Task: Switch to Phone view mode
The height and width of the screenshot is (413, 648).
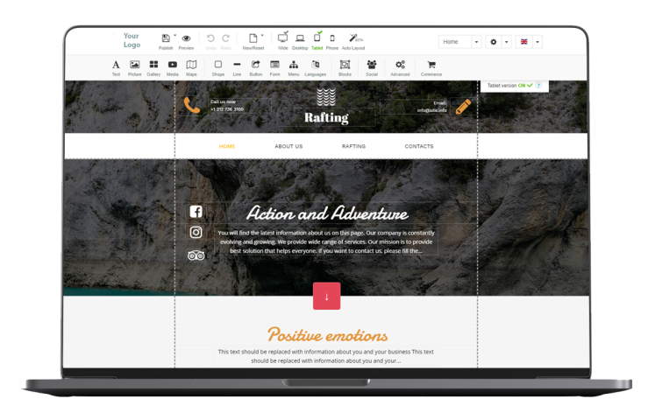Action: coord(331,38)
